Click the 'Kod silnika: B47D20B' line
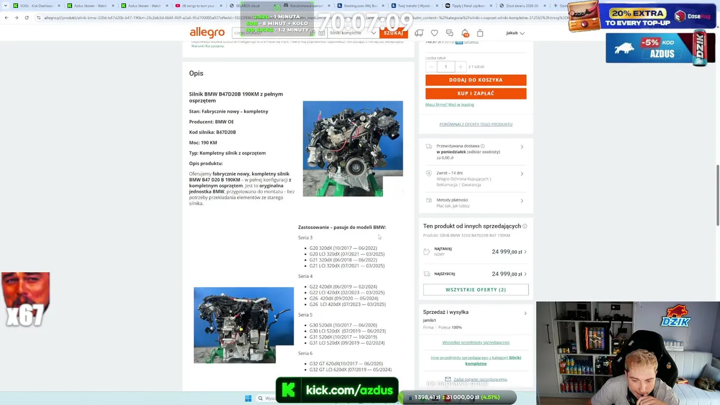The height and width of the screenshot is (405, 720). pos(213,132)
